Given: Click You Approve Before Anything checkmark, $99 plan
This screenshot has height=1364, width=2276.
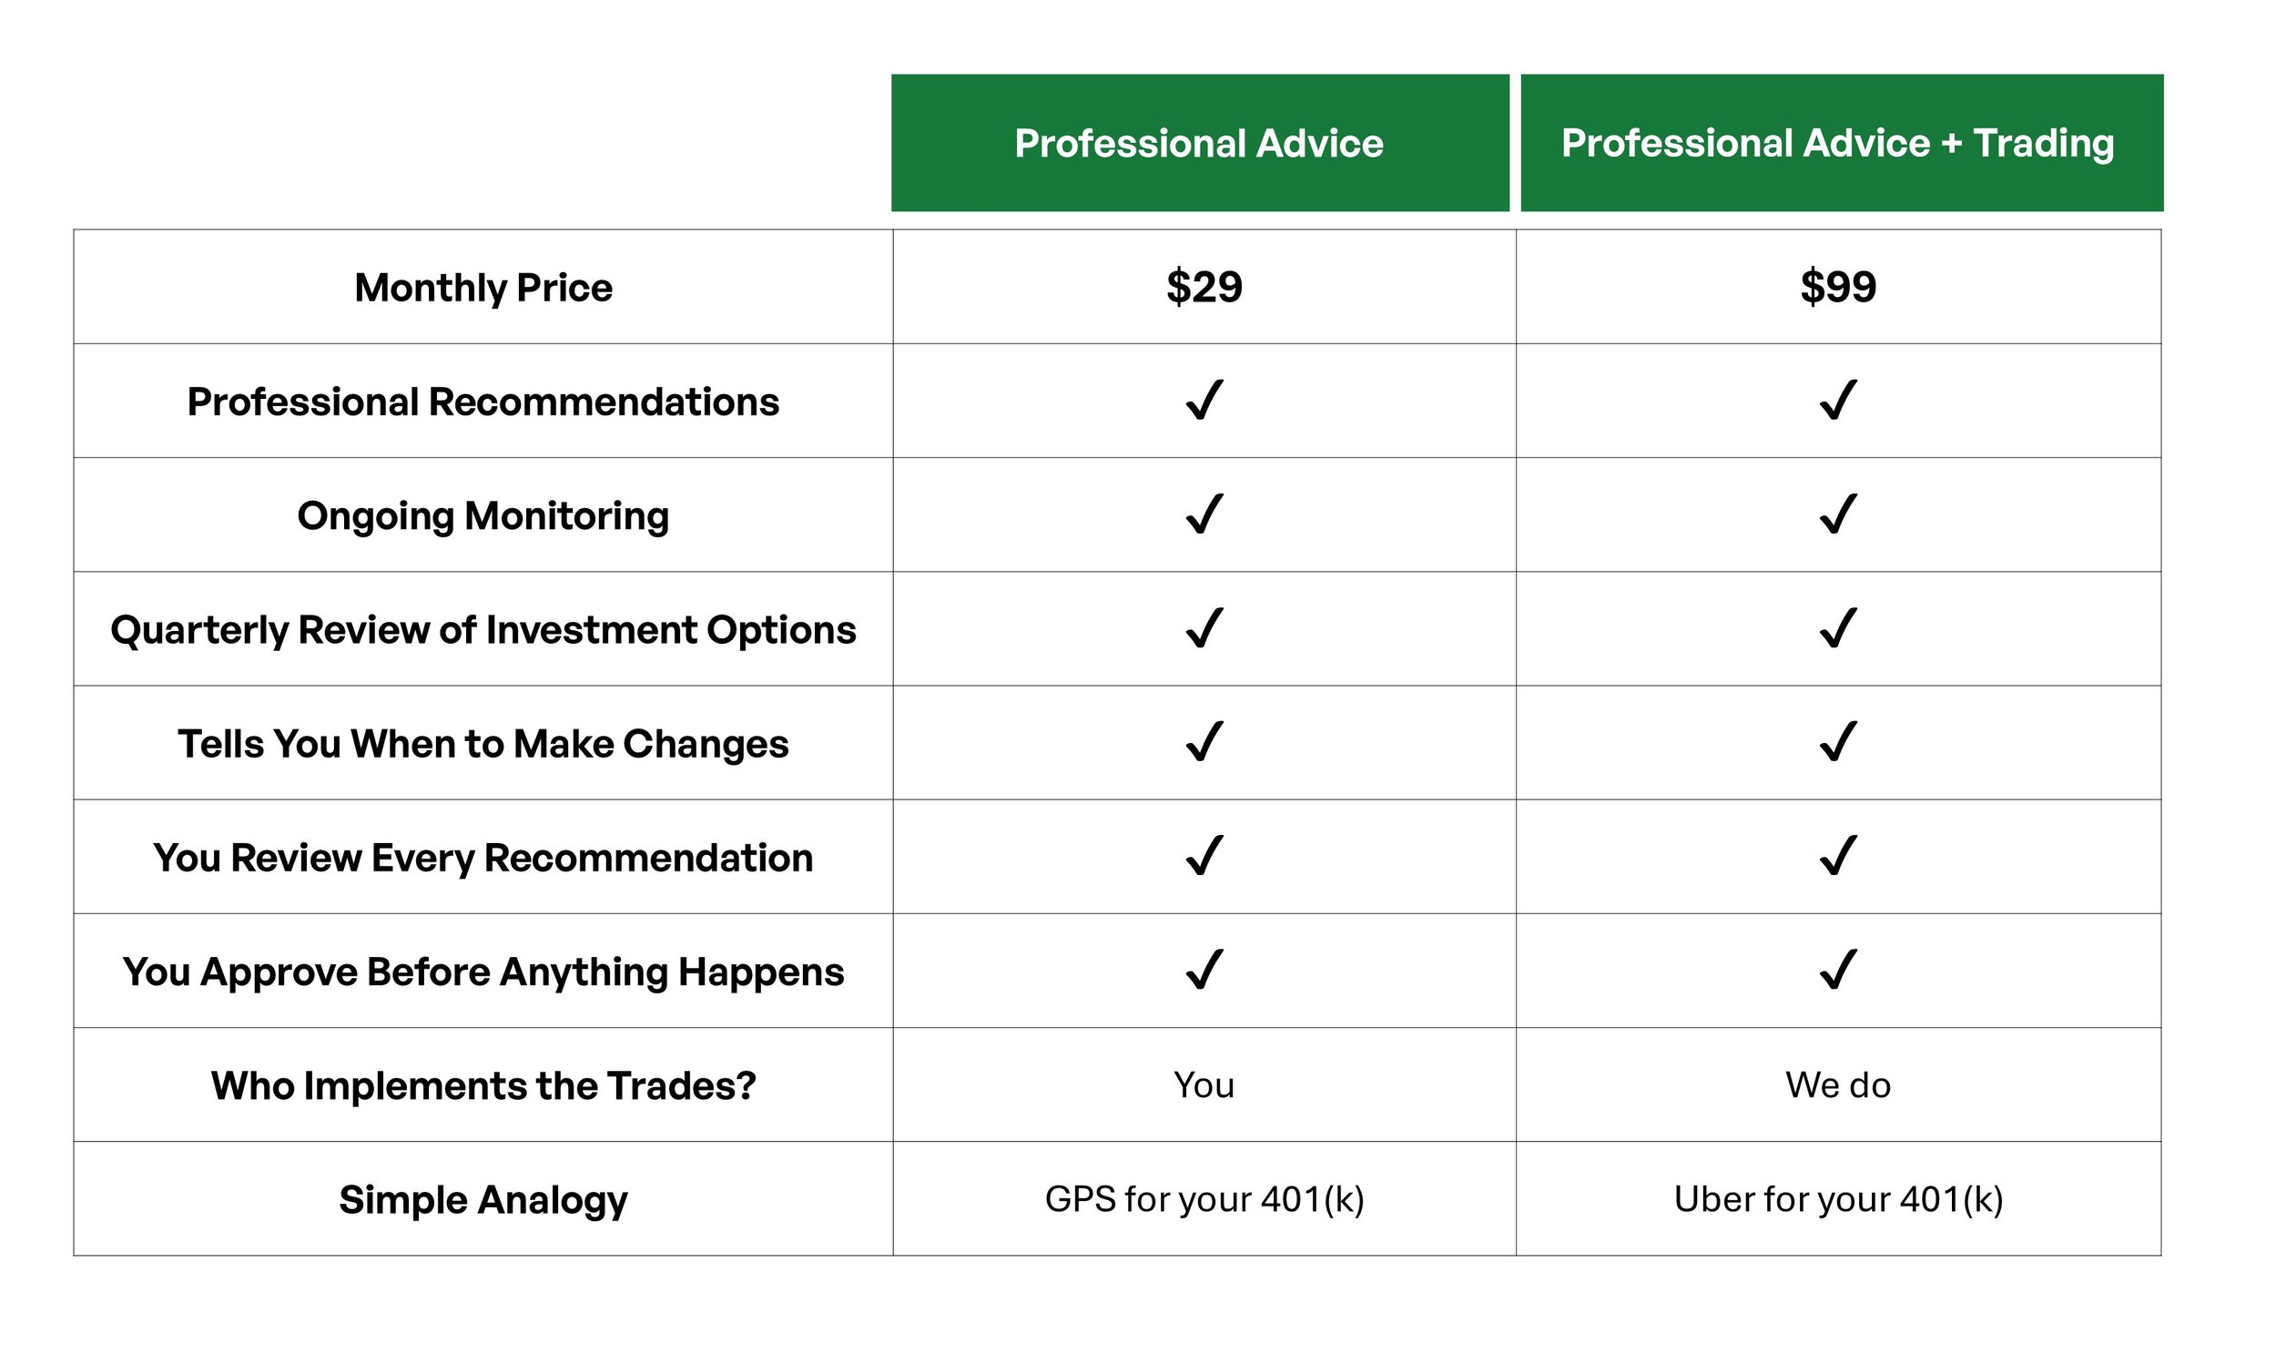Looking at the screenshot, I should pos(1838,970).
